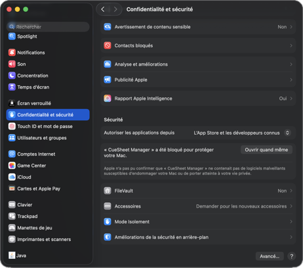The image size is (303, 268).
Task: Click Avertissement de contenu sensible eye icon
Action: [108, 27]
